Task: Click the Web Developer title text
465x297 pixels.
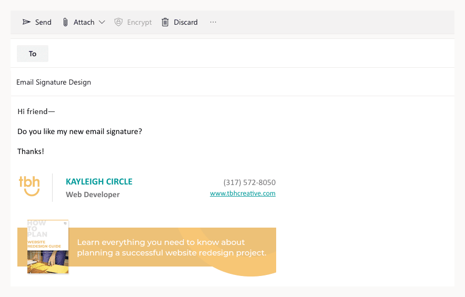Action: click(93, 194)
